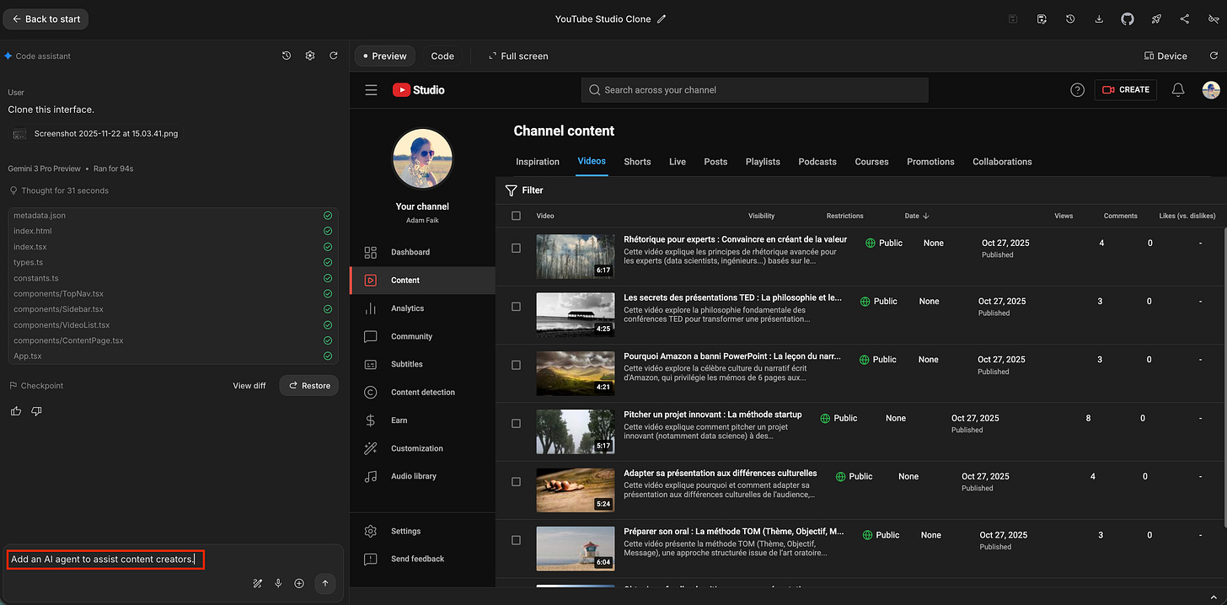Click the GitHub icon in the top bar
Screen dimensions: 1227x605
[1127, 19]
